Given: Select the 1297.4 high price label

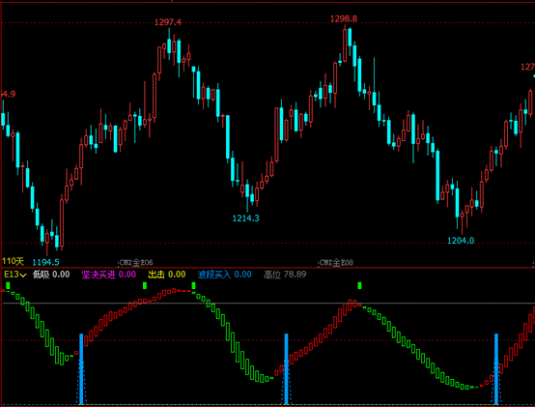Looking at the screenshot, I should [168, 22].
